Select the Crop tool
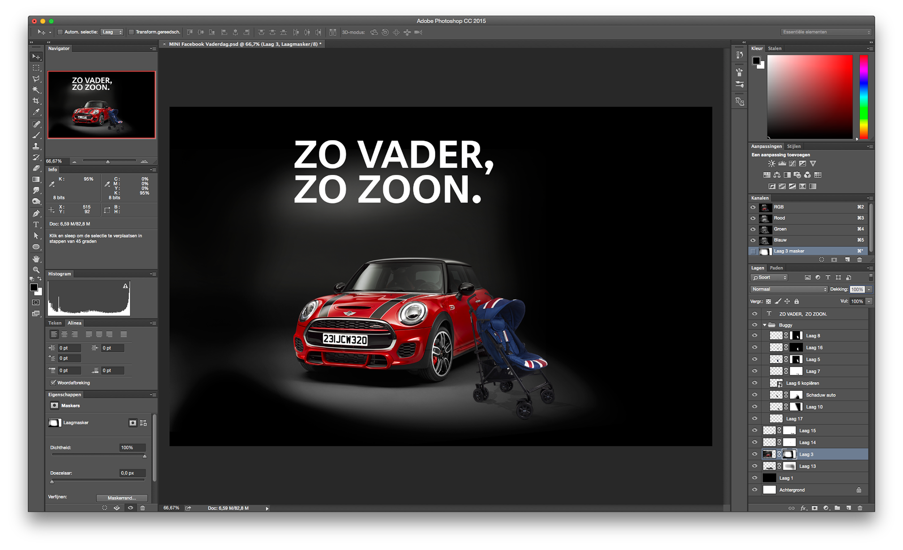This screenshot has height=550, width=903. tap(36, 101)
